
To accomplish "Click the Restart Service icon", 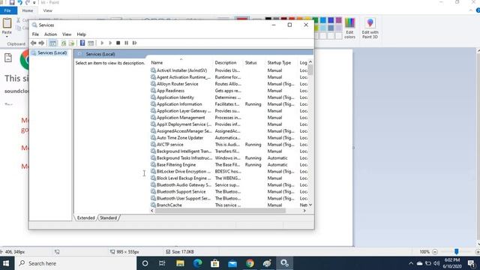I will [134, 43].
